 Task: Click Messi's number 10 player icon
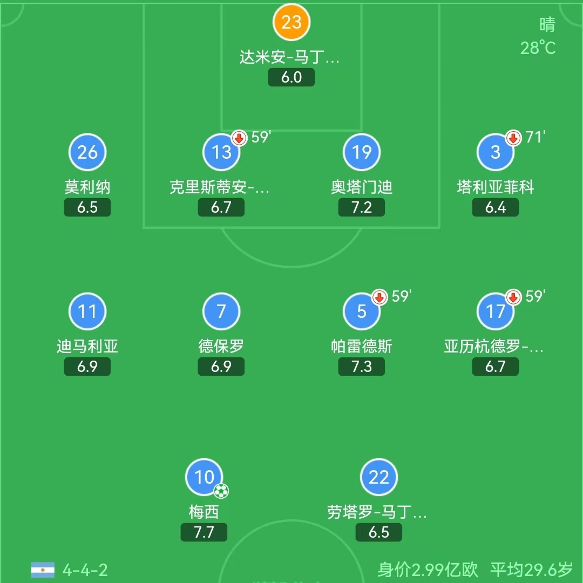pyautogui.click(x=204, y=477)
